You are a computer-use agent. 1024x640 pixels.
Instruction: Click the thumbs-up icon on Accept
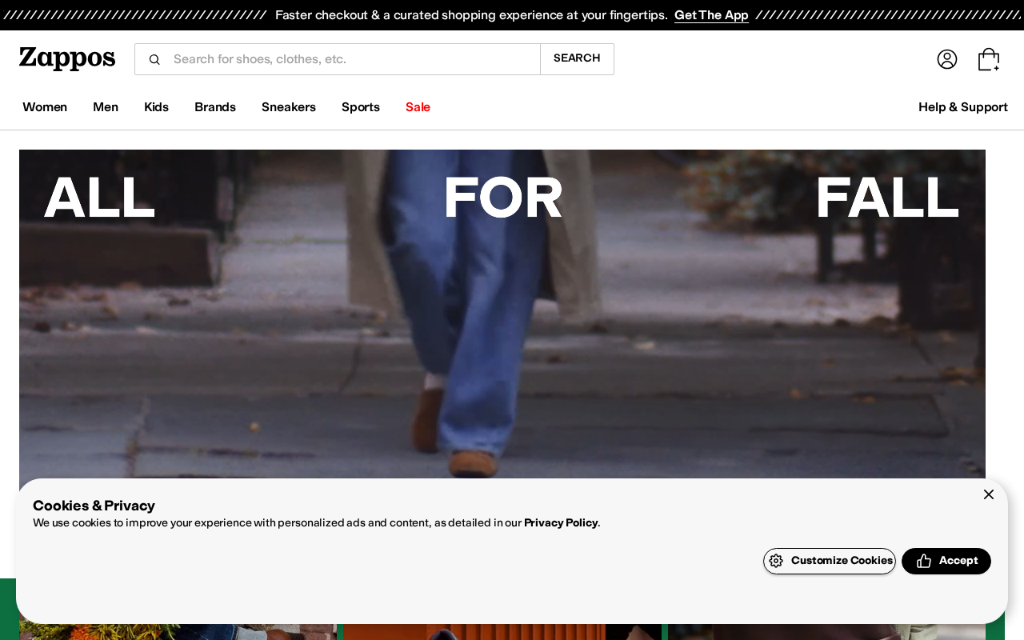pos(924,561)
